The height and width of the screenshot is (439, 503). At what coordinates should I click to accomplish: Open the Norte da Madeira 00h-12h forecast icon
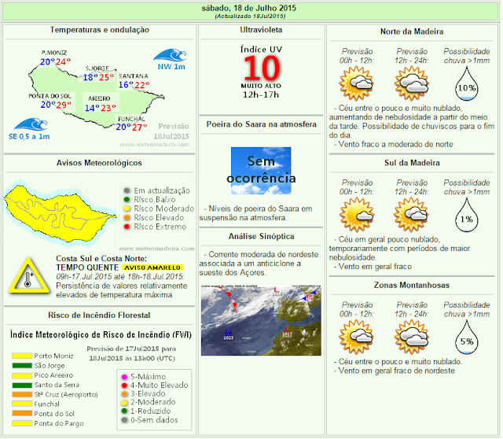[356, 83]
